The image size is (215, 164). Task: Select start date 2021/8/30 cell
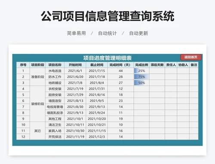coord(75,107)
